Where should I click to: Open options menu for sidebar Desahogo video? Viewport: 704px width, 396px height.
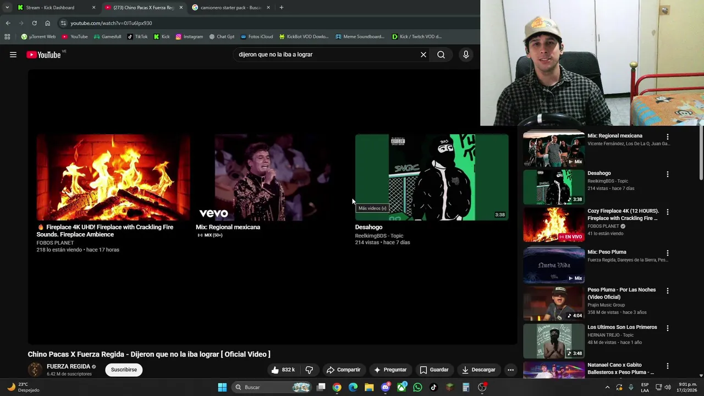tap(668, 174)
